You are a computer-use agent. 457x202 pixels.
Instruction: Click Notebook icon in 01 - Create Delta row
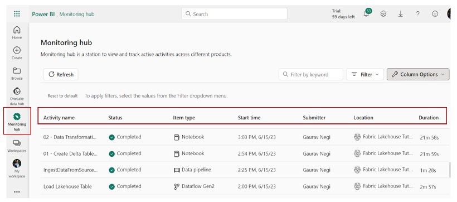(176, 154)
